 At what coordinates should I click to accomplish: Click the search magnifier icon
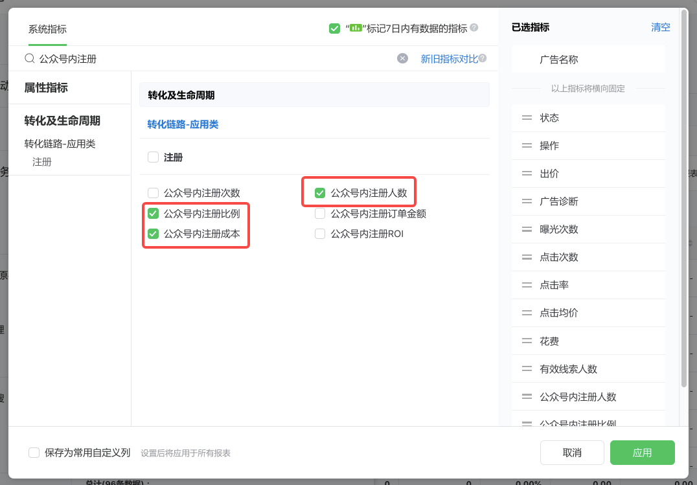coord(30,58)
